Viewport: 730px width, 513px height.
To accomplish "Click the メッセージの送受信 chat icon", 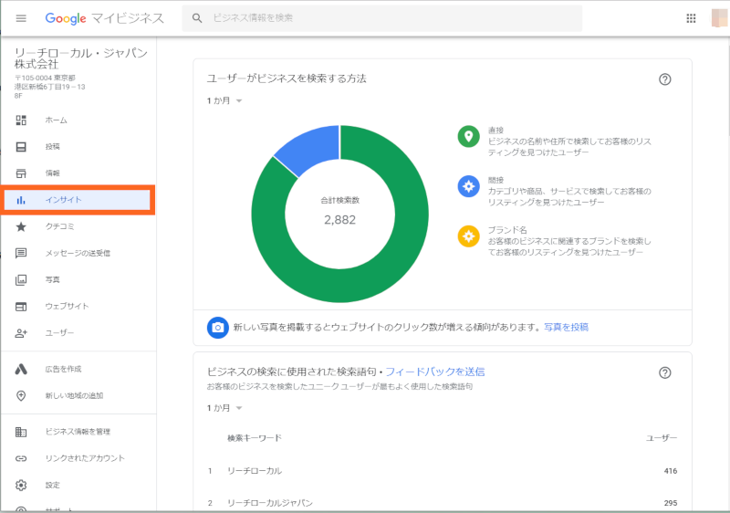I will click(x=21, y=253).
